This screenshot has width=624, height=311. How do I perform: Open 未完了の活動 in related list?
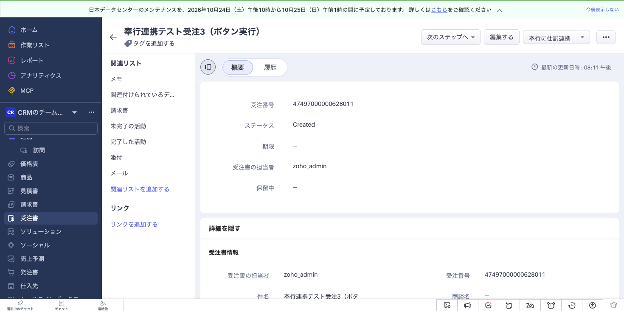(128, 126)
